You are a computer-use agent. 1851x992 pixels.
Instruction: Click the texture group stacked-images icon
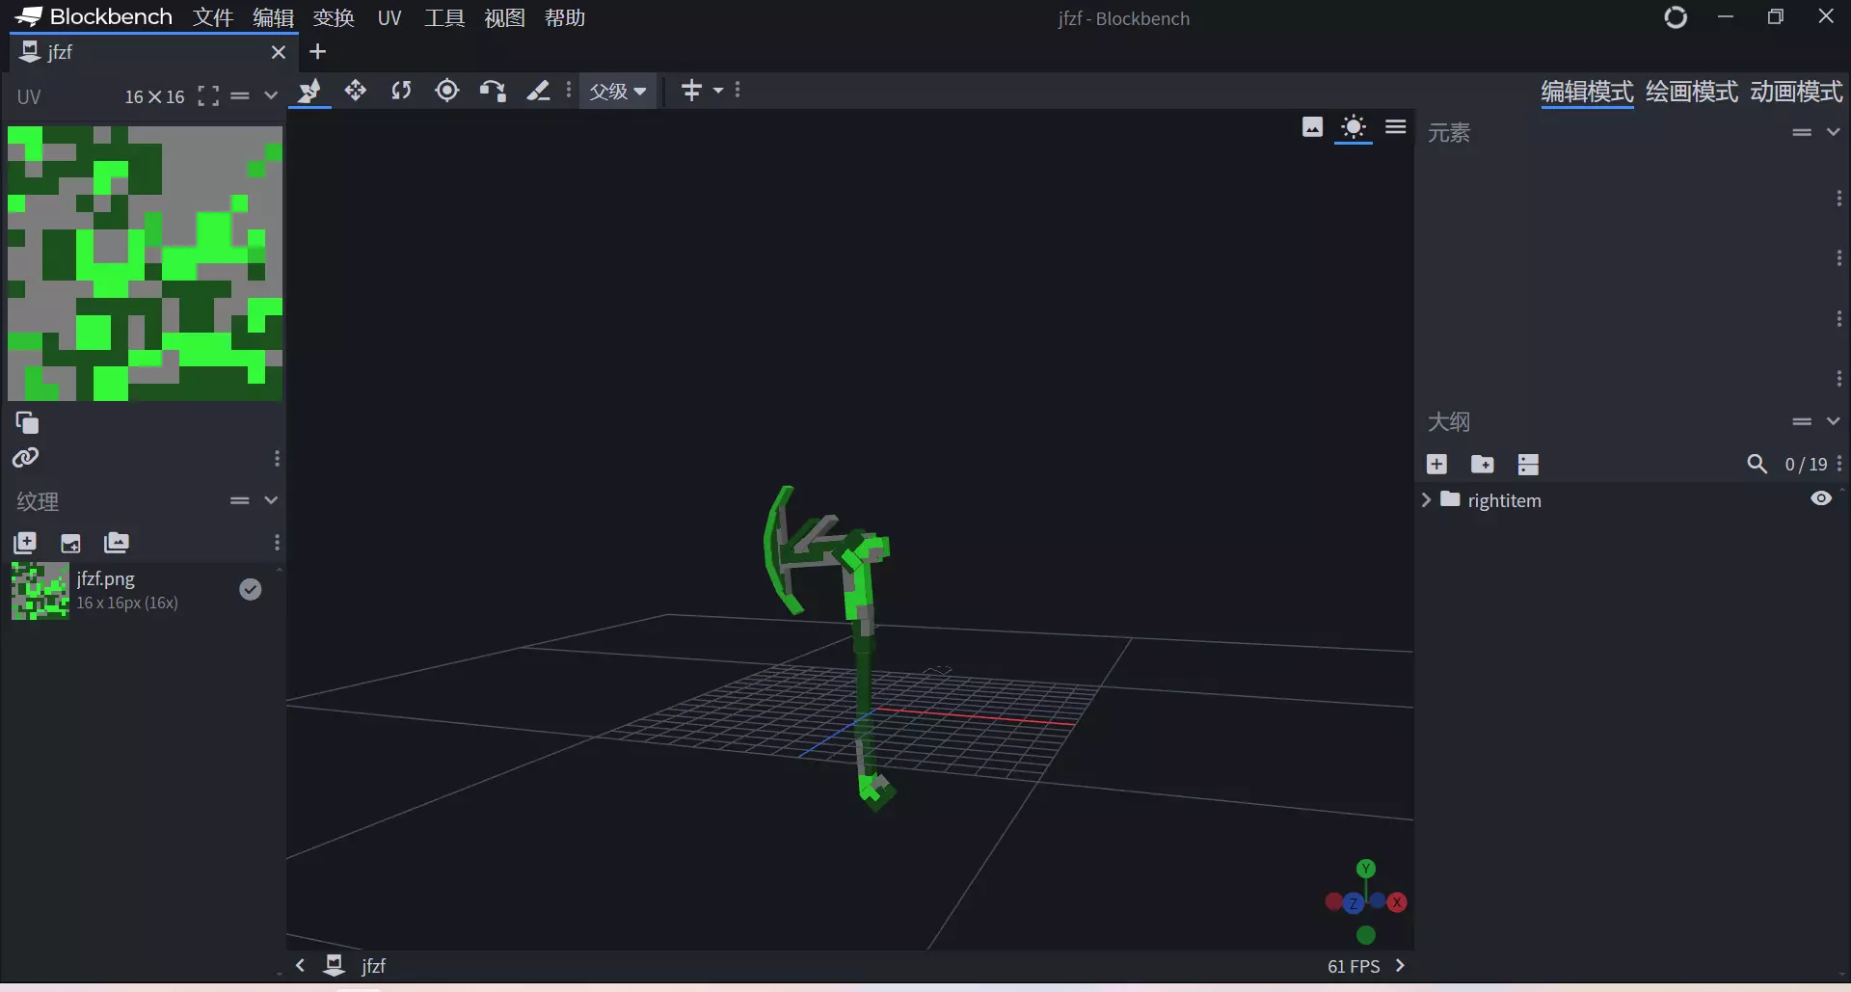pos(117,543)
